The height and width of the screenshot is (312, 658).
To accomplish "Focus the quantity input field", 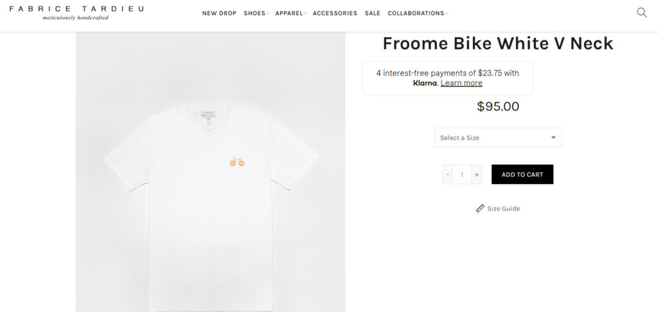I will tap(462, 175).
